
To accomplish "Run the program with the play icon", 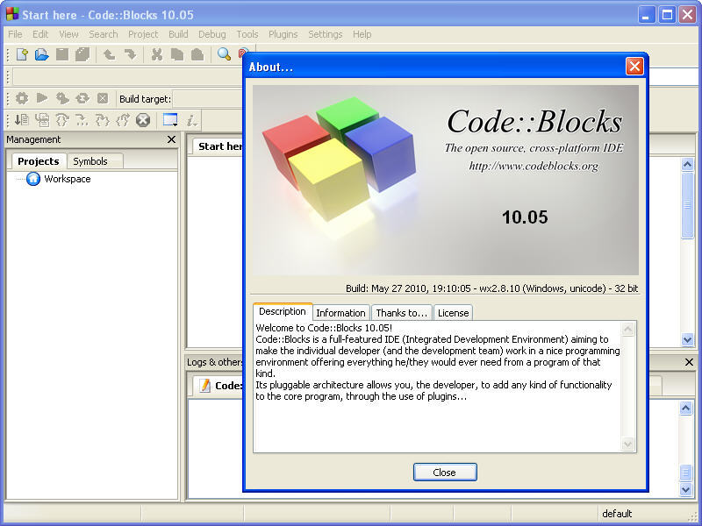I will [x=41, y=99].
